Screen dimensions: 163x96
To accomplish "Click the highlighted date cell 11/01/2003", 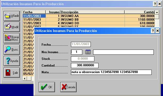I will tap(34, 16).
